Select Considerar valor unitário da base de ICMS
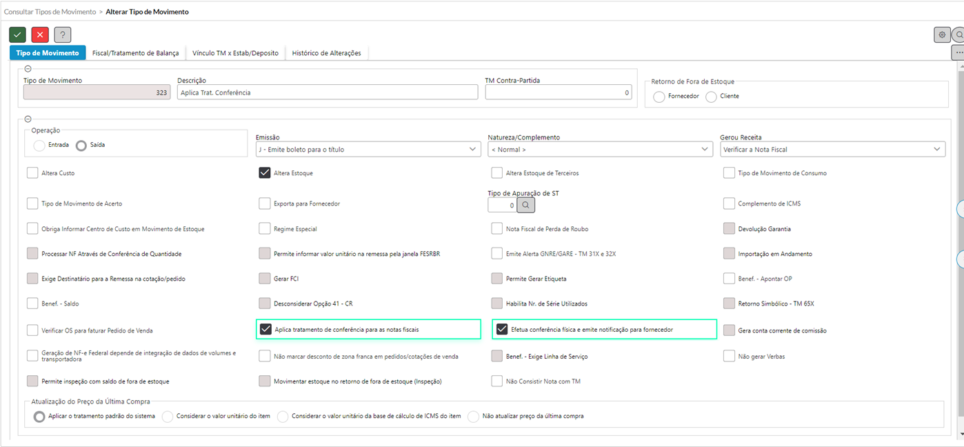964x447 pixels. click(x=283, y=417)
